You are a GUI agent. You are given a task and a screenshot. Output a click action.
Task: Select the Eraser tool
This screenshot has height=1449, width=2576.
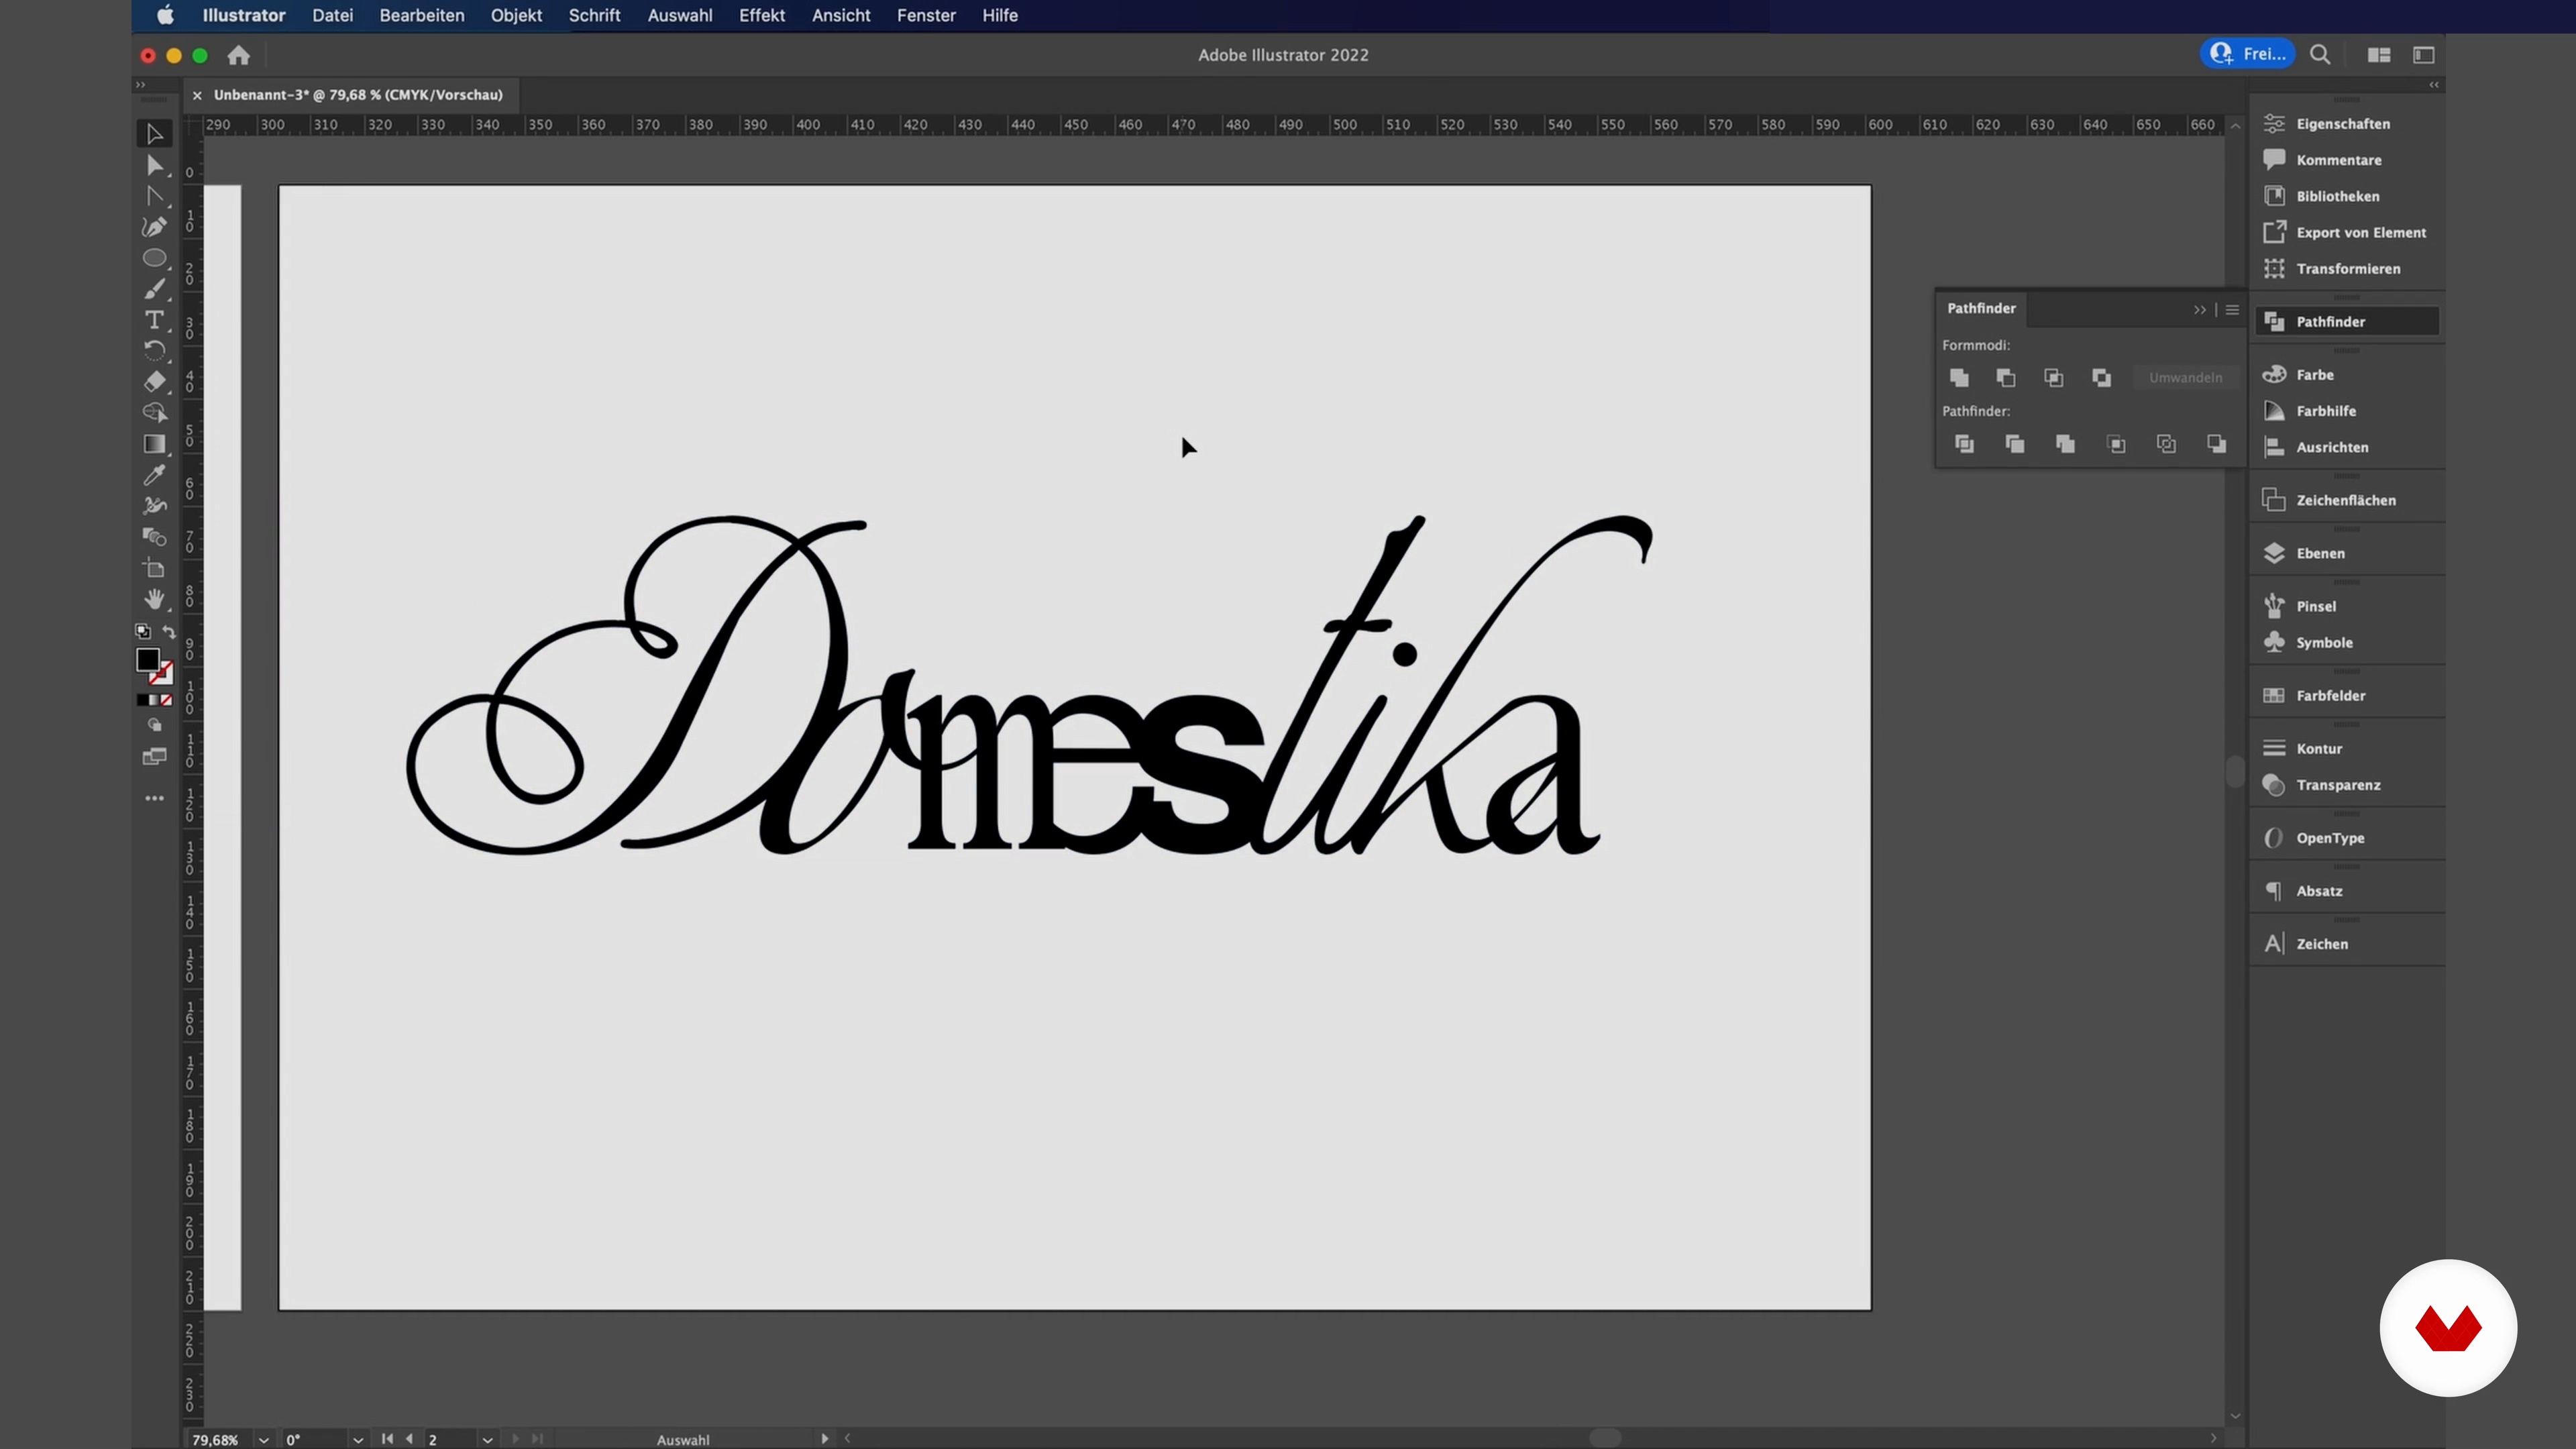[154, 381]
